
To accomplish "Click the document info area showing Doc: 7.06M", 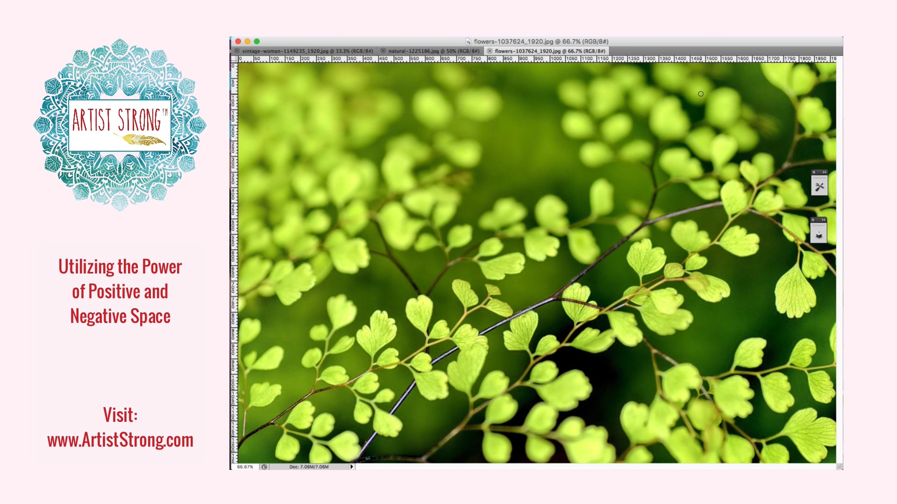I will pyautogui.click(x=308, y=467).
